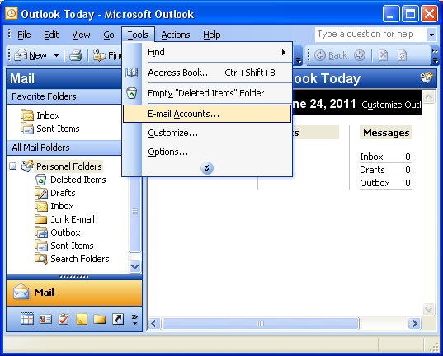Open the help question dropdown arrow
Screen dimensions: 443x356
[431, 35]
